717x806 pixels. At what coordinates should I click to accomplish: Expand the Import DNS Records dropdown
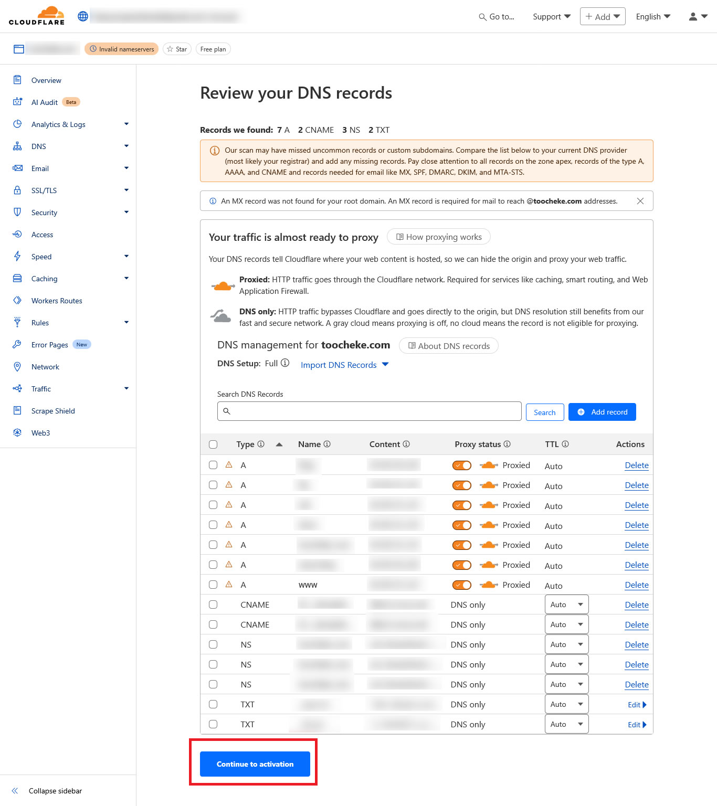[345, 365]
